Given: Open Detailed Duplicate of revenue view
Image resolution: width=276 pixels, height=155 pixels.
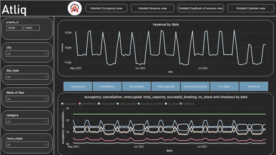Looking at the screenshot, I should [201, 8].
